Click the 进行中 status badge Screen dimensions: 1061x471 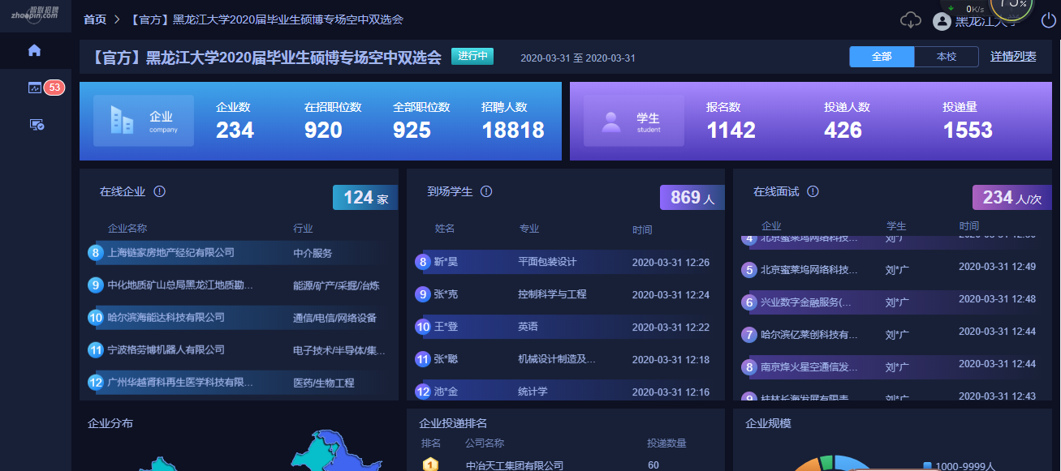coord(472,56)
